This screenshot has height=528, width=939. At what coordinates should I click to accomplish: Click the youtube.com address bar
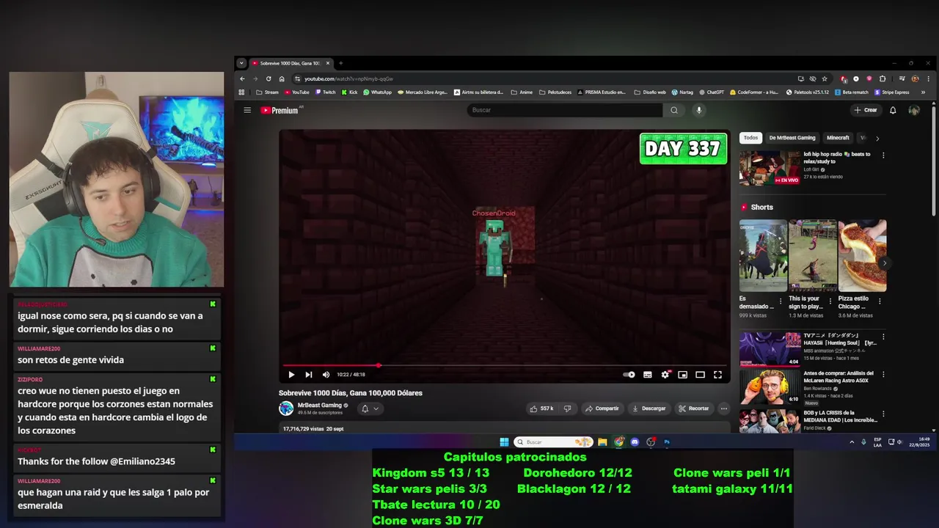(x=543, y=78)
